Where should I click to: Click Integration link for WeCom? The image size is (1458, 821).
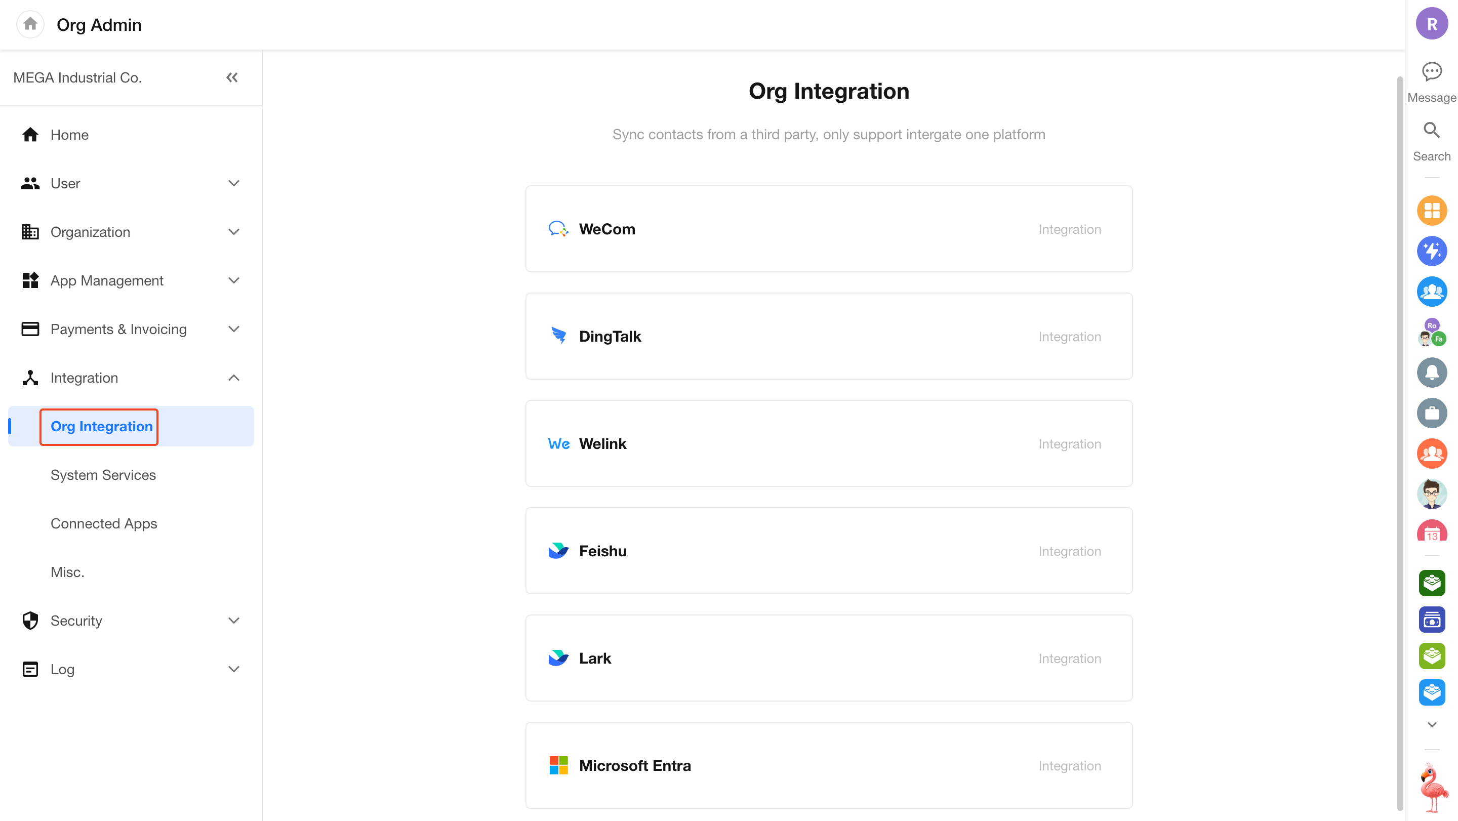(1069, 229)
